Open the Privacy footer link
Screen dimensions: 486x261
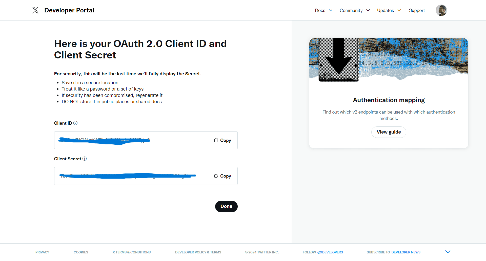pyautogui.click(x=42, y=252)
